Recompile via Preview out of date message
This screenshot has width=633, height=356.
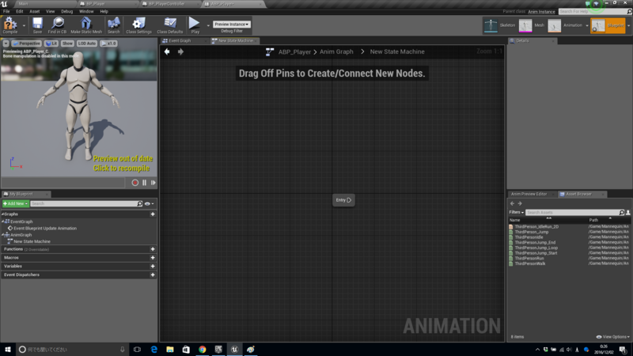pyautogui.click(x=123, y=164)
